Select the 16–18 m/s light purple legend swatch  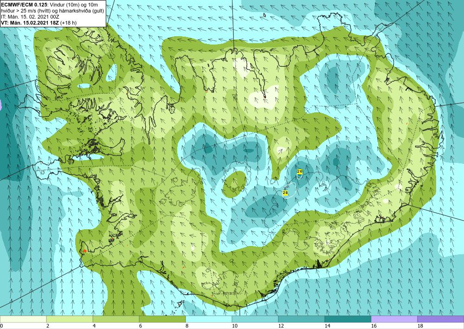tap(394, 319)
